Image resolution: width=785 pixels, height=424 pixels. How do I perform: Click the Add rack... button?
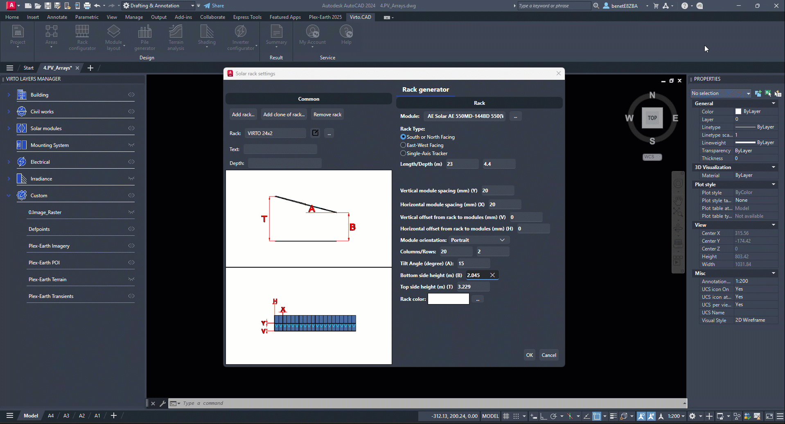tap(243, 115)
